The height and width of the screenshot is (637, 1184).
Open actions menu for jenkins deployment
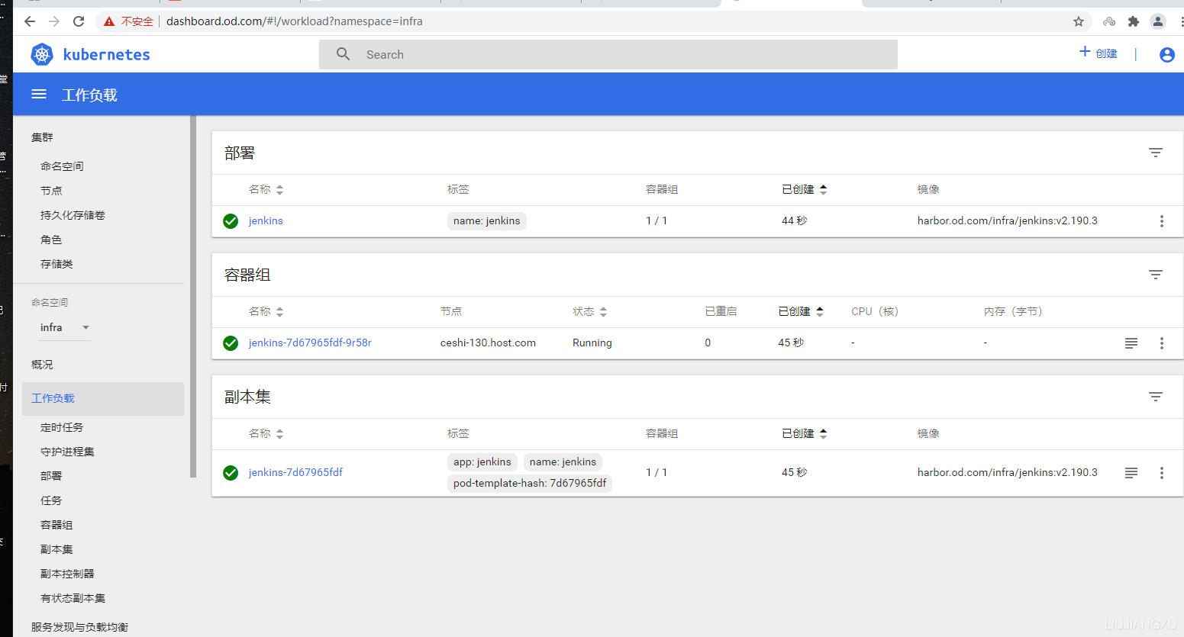coord(1162,221)
